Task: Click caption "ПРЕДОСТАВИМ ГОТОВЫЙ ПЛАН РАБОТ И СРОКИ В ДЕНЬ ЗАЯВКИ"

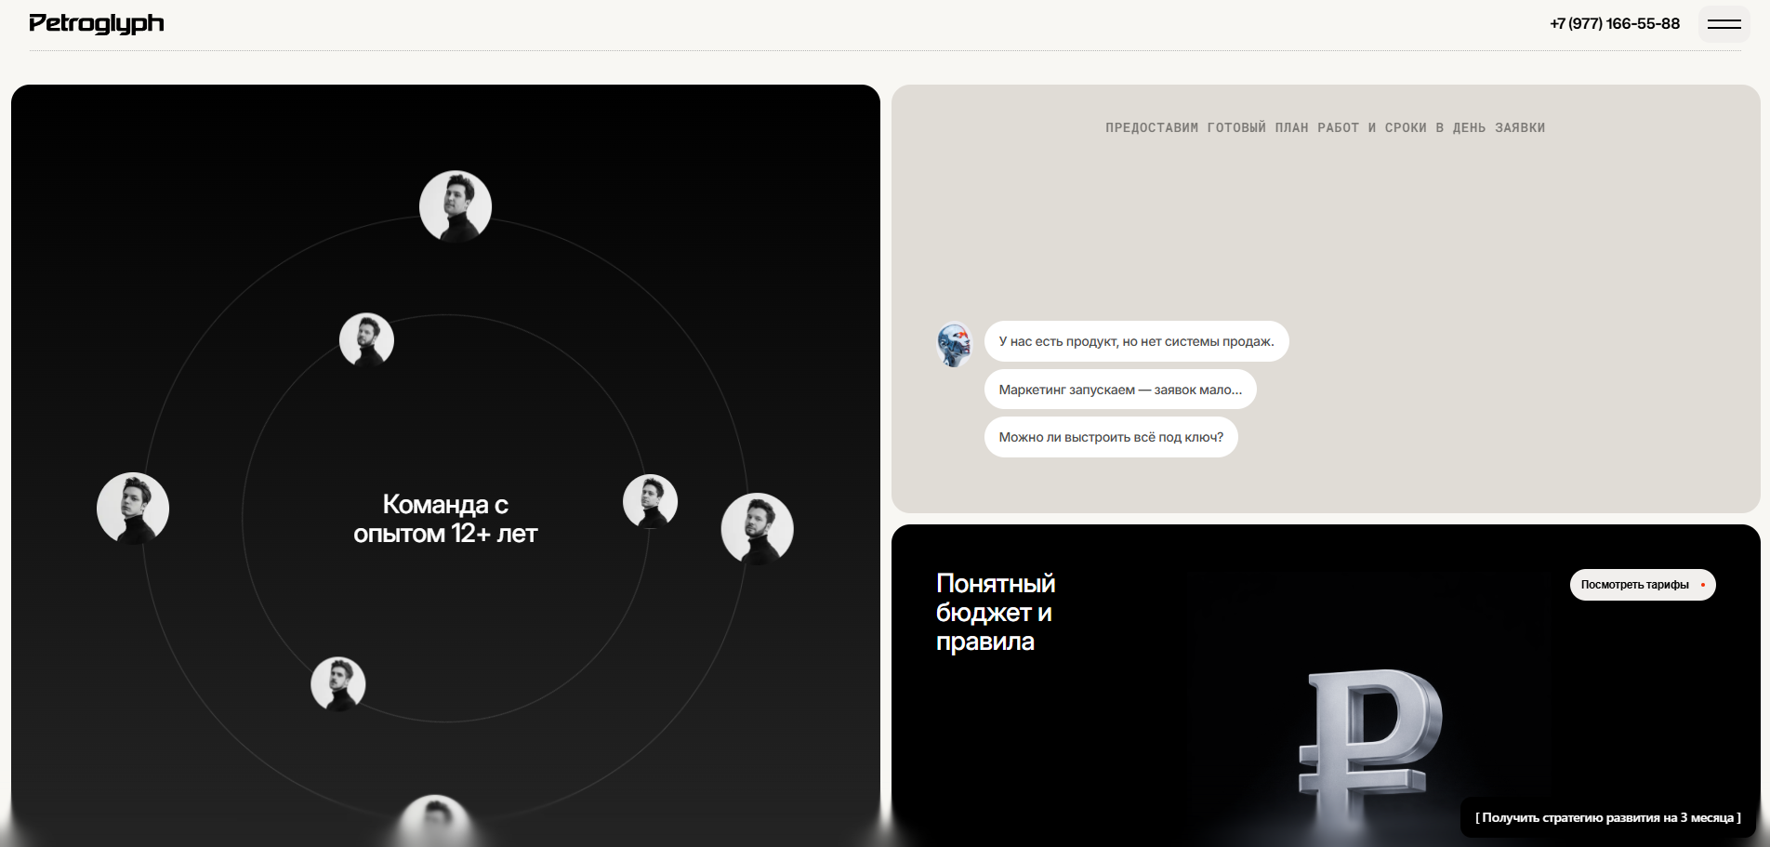Action: pos(1326,128)
